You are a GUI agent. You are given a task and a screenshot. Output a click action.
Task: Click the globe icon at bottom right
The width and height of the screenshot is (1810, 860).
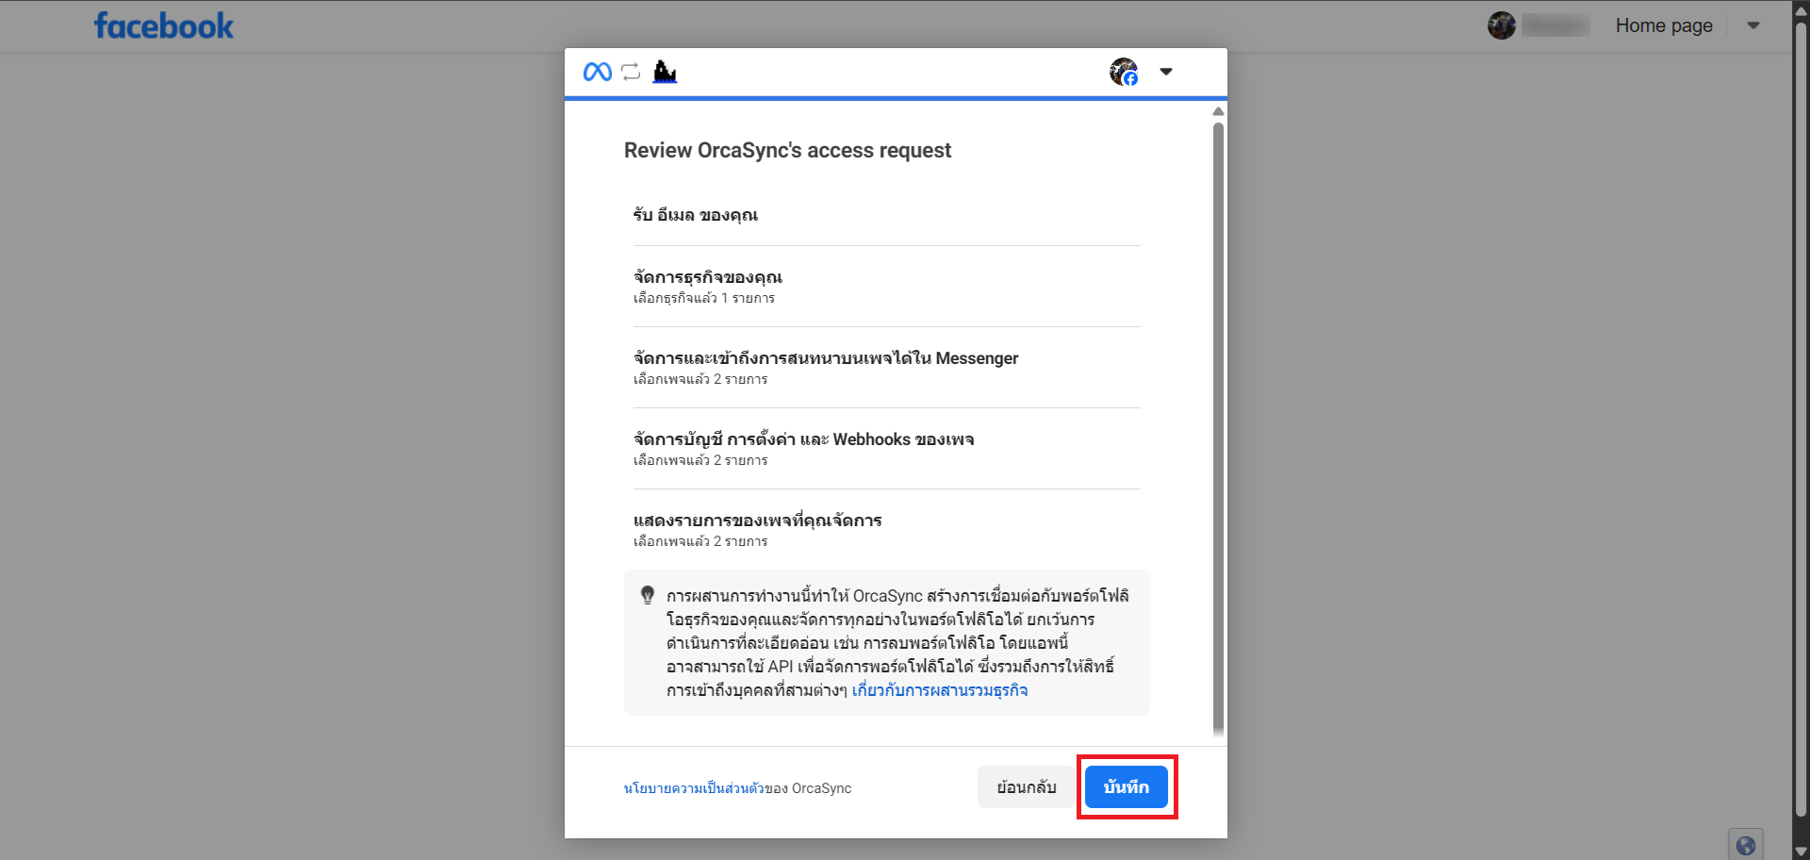pos(1746,846)
